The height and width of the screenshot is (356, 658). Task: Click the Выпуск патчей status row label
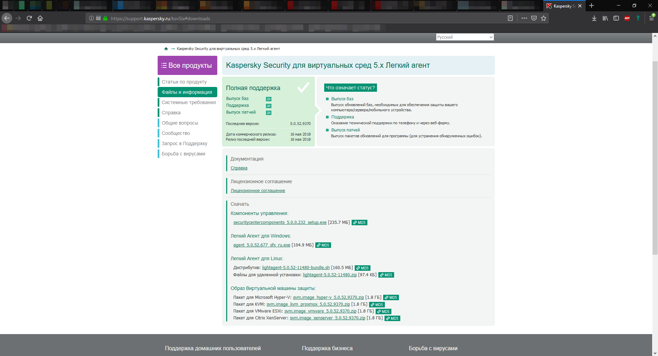pos(241,112)
